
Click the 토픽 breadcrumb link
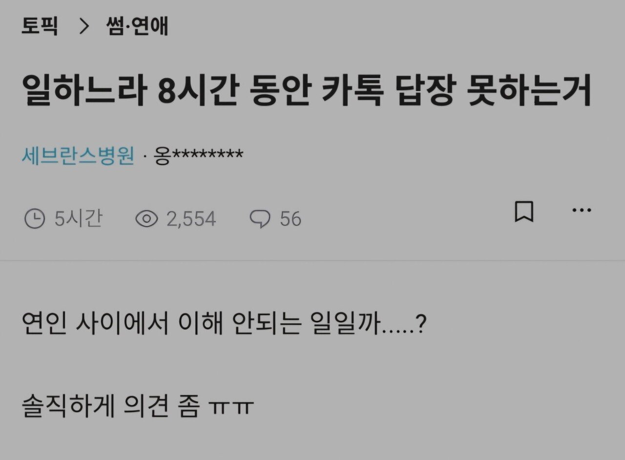(x=40, y=26)
